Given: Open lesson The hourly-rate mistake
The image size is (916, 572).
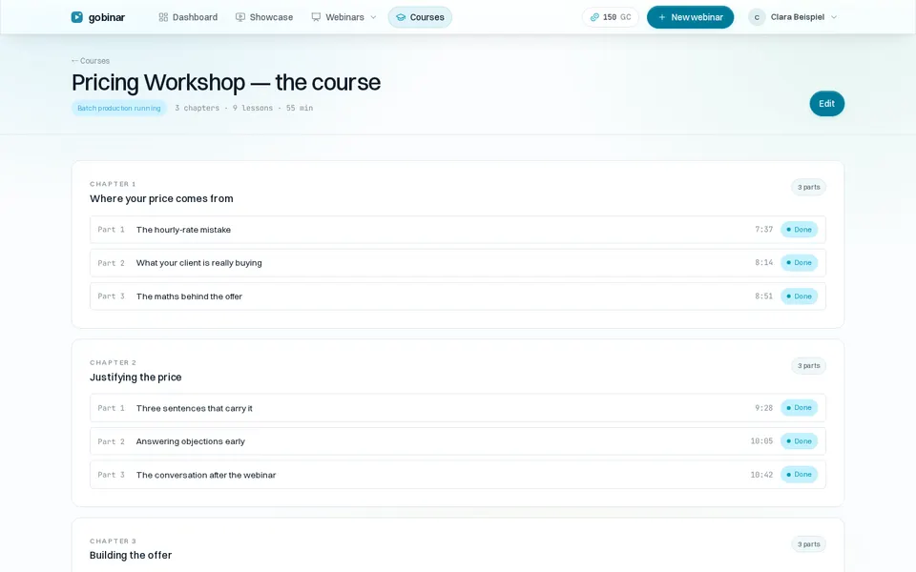Looking at the screenshot, I should pos(457,230).
